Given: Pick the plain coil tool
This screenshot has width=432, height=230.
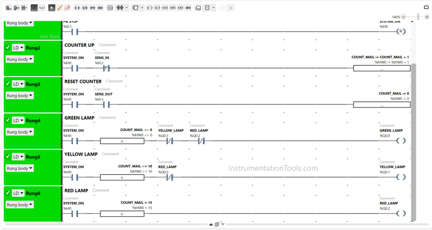Looking at the screenshot, I should click(149, 8).
